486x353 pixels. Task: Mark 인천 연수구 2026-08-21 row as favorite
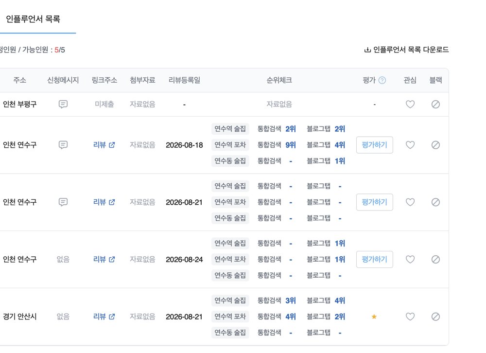(x=410, y=202)
